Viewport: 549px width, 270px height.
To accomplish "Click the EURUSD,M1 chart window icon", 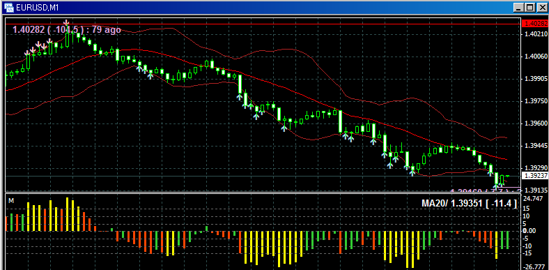I will click(x=9, y=8).
